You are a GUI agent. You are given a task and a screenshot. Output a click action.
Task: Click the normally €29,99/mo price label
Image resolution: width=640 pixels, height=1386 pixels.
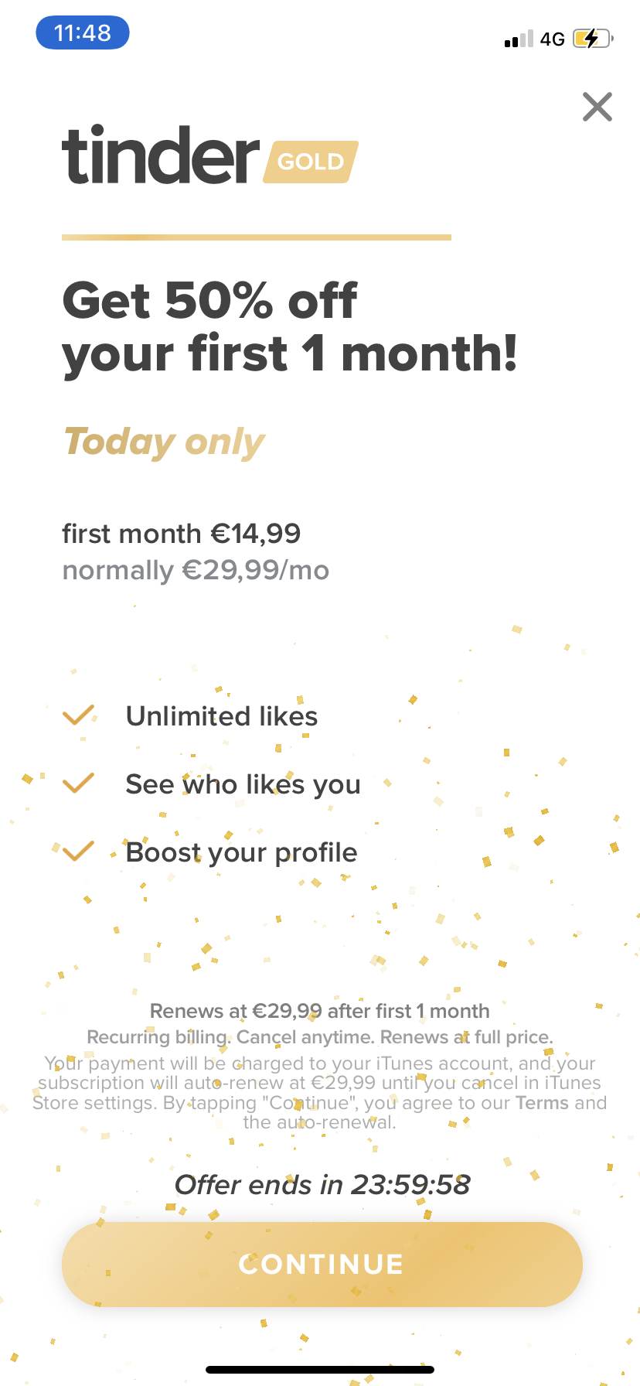pyautogui.click(x=195, y=570)
